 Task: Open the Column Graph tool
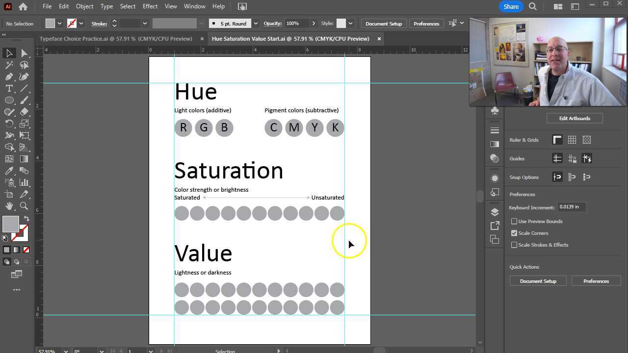(x=25, y=182)
